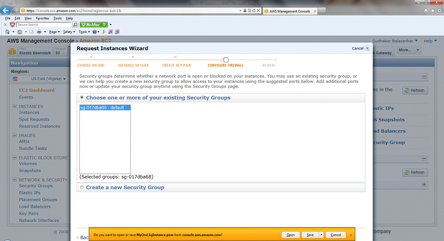Open the Favorites menu
444x241 pixels.
[x=43, y=18]
